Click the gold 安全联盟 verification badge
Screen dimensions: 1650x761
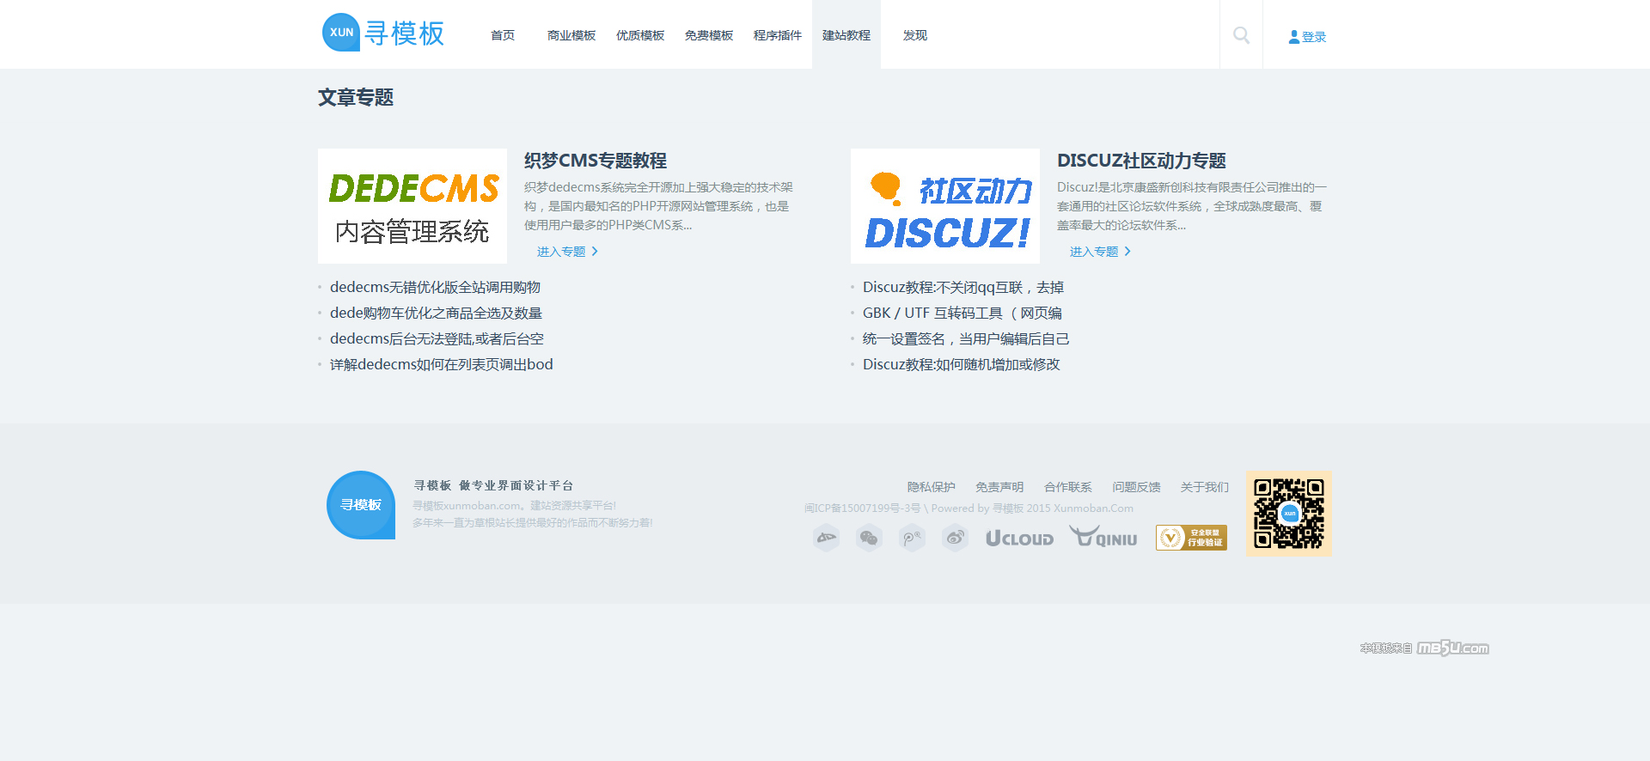click(1191, 538)
